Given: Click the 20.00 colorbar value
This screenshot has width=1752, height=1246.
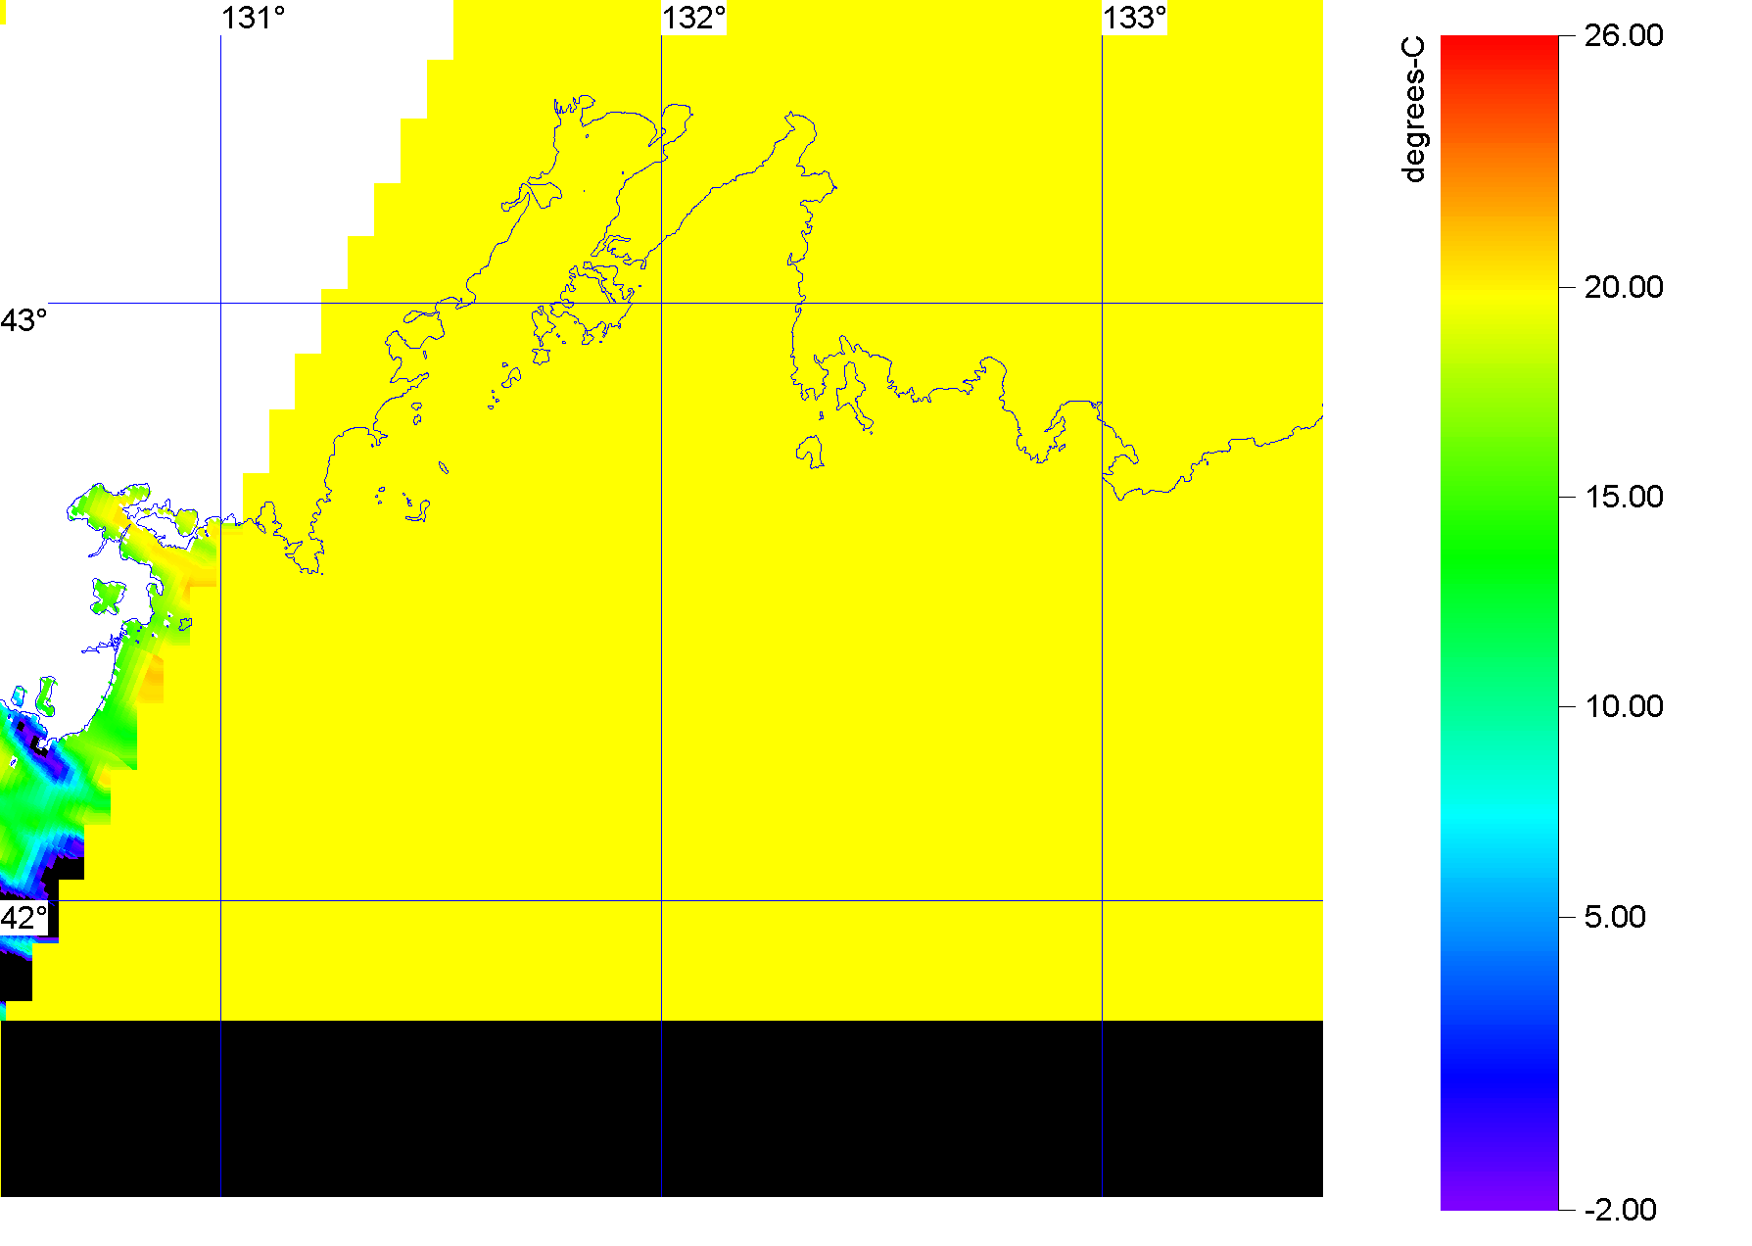Looking at the screenshot, I should (1624, 287).
